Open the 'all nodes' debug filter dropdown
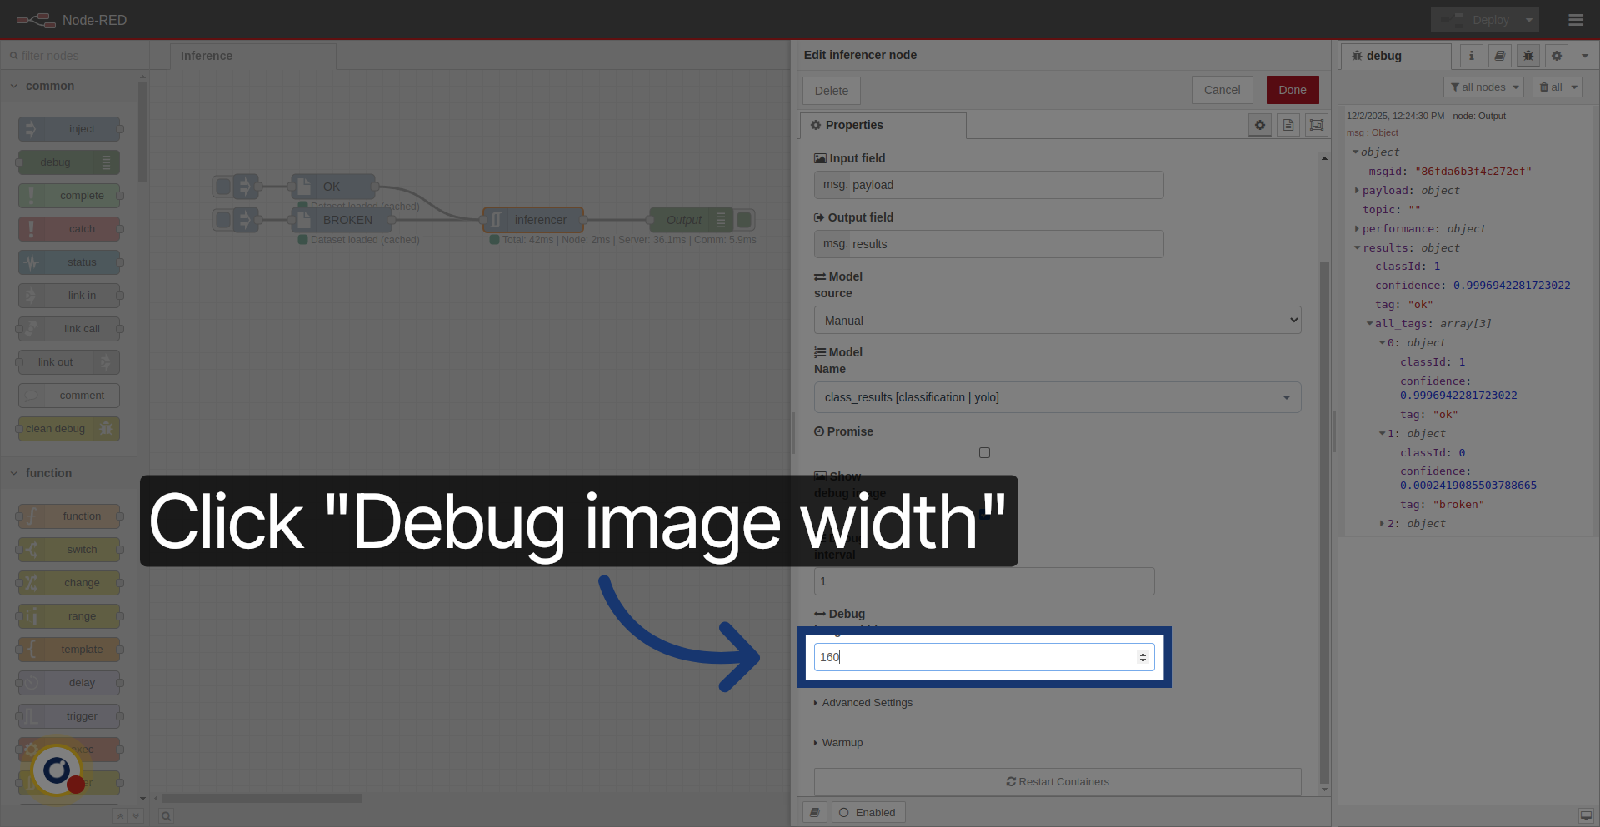 click(x=1483, y=87)
